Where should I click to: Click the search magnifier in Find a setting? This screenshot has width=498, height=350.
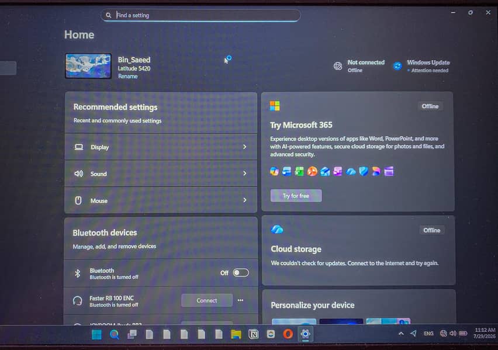click(109, 15)
